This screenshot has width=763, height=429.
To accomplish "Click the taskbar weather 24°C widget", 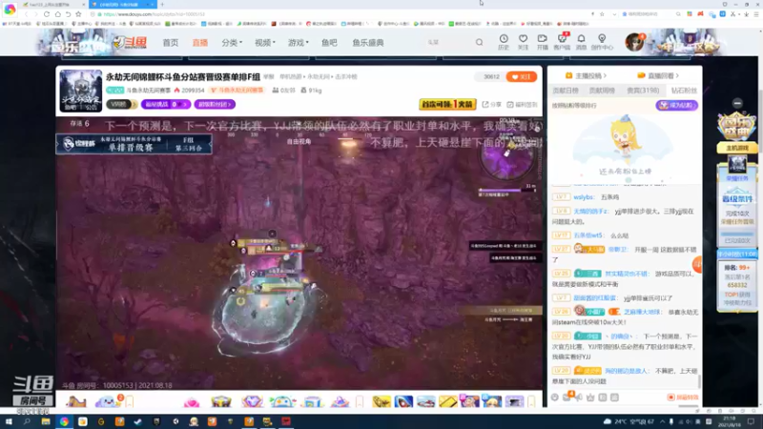I will click(629, 421).
